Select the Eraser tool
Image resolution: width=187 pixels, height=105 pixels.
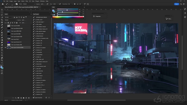(2, 37)
